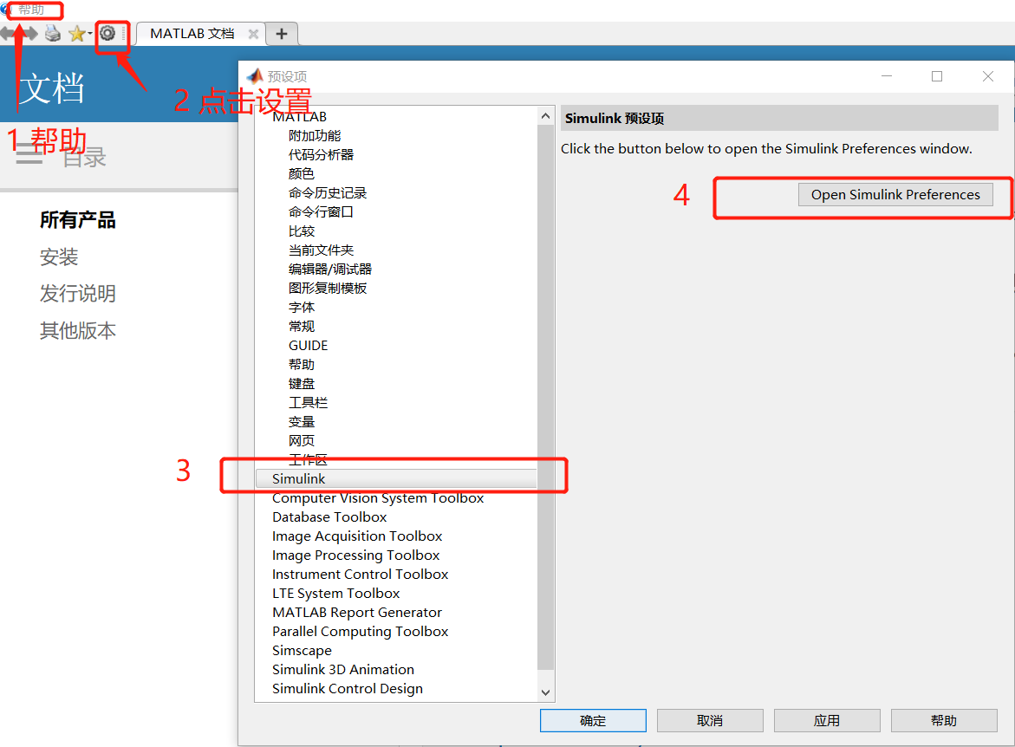Select 字体 preferences entry
The width and height of the screenshot is (1015, 747).
(302, 308)
